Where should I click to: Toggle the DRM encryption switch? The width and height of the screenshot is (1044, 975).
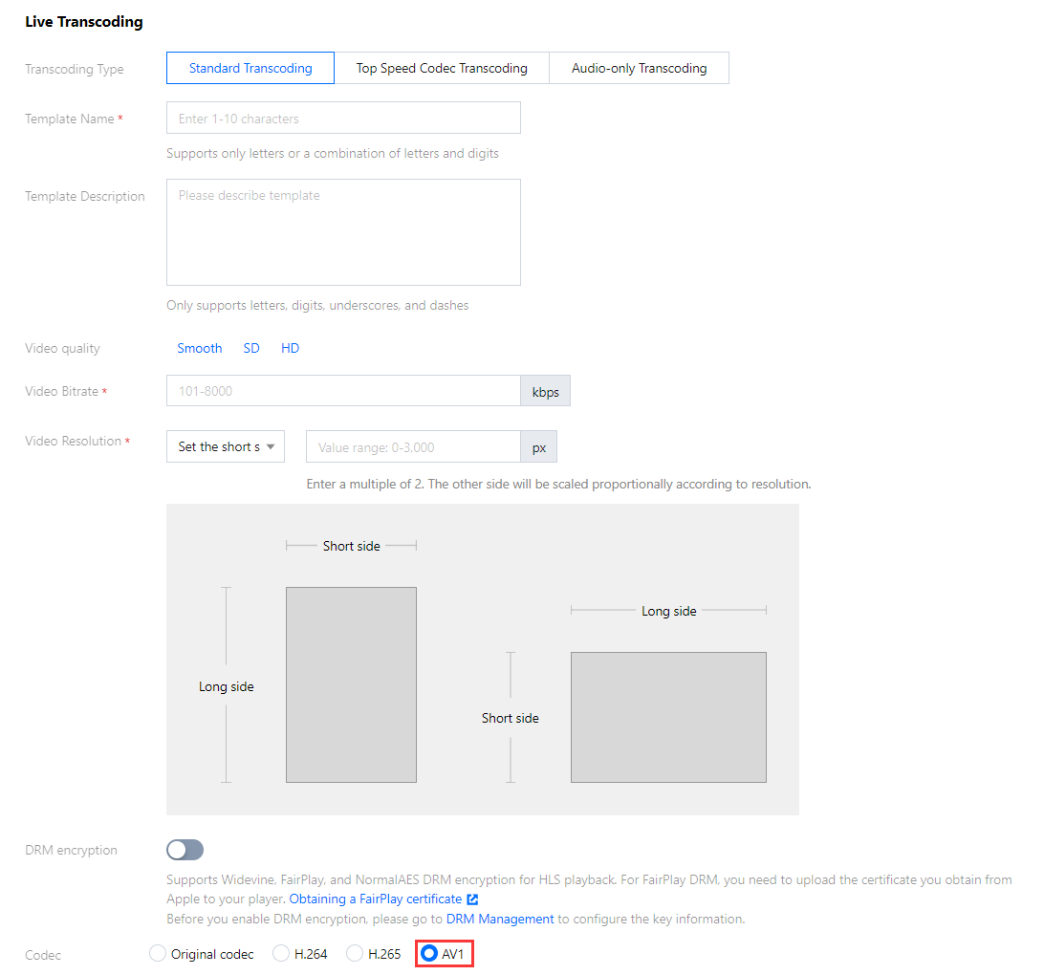[185, 850]
